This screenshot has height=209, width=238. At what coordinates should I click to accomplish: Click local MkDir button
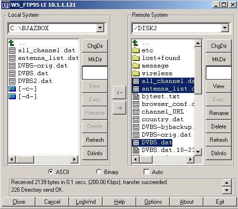point(95,59)
